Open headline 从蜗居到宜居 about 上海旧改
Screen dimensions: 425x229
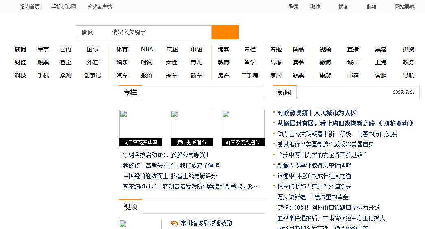point(346,123)
